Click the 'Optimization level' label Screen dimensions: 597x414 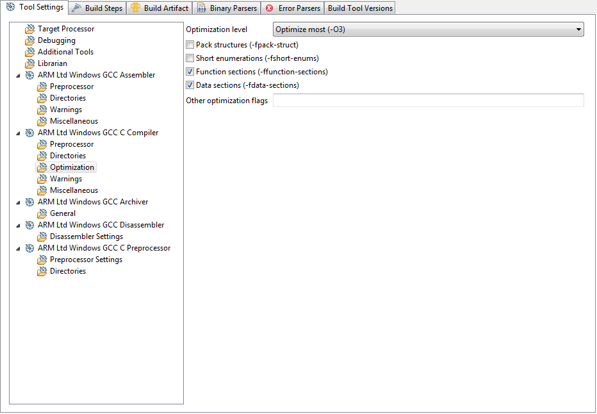[217, 29]
